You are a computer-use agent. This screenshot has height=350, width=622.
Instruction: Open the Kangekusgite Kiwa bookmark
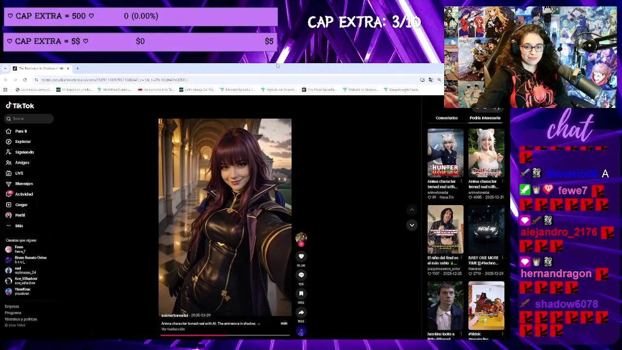tap(401, 89)
